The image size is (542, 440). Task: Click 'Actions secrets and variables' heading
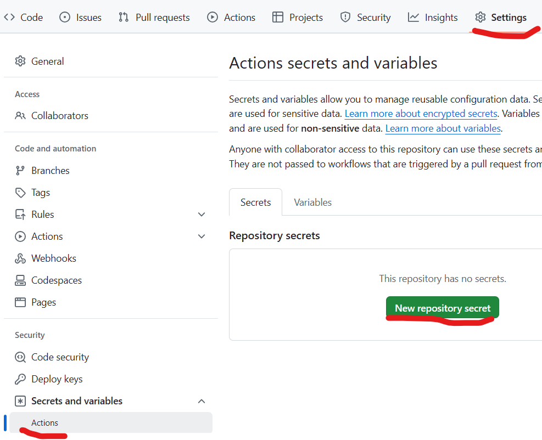(333, 63)
